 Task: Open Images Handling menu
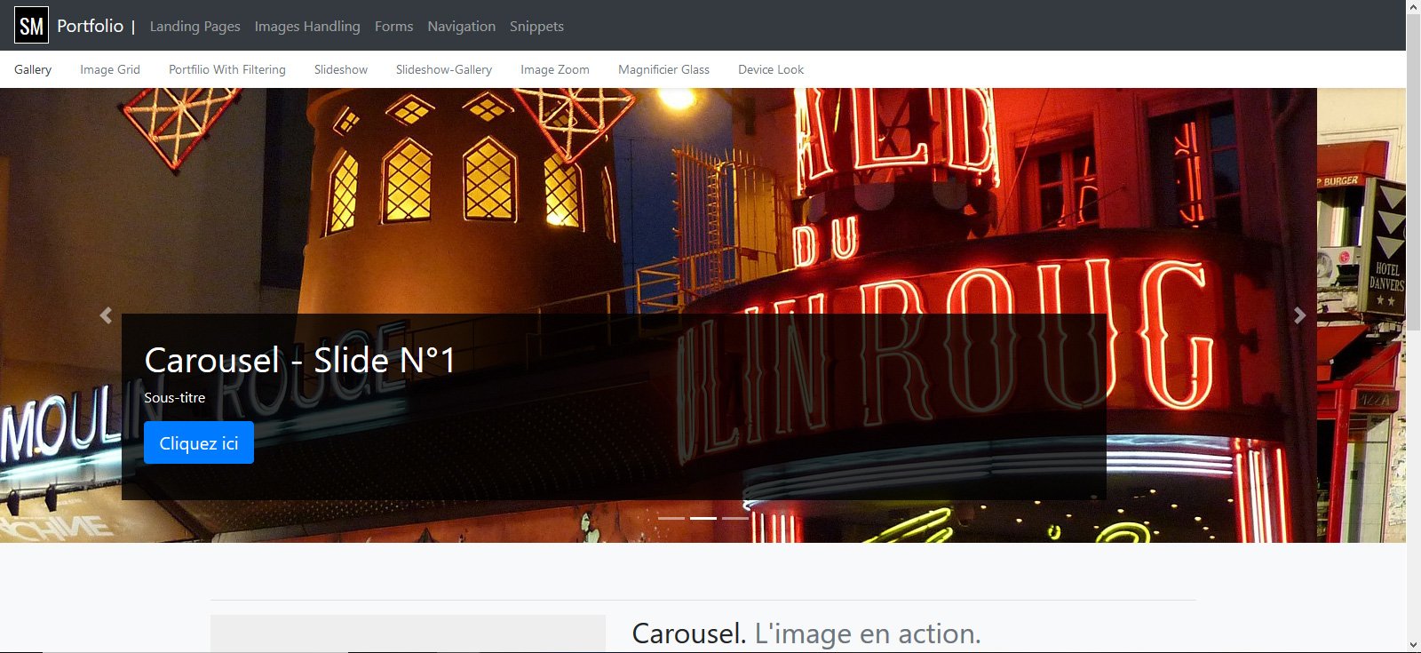click(x=307, y=26)
